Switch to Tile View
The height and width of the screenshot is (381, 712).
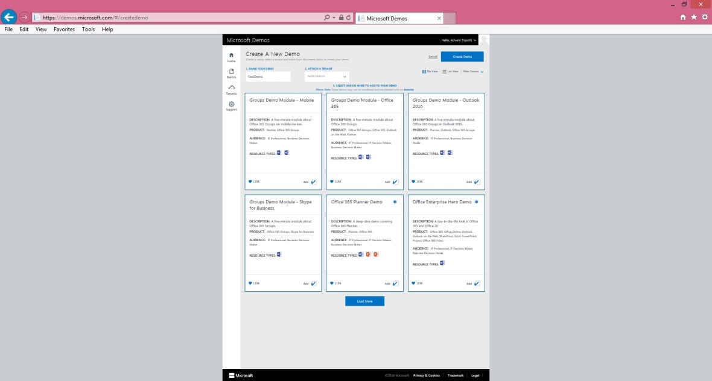[x=430, y=72]
